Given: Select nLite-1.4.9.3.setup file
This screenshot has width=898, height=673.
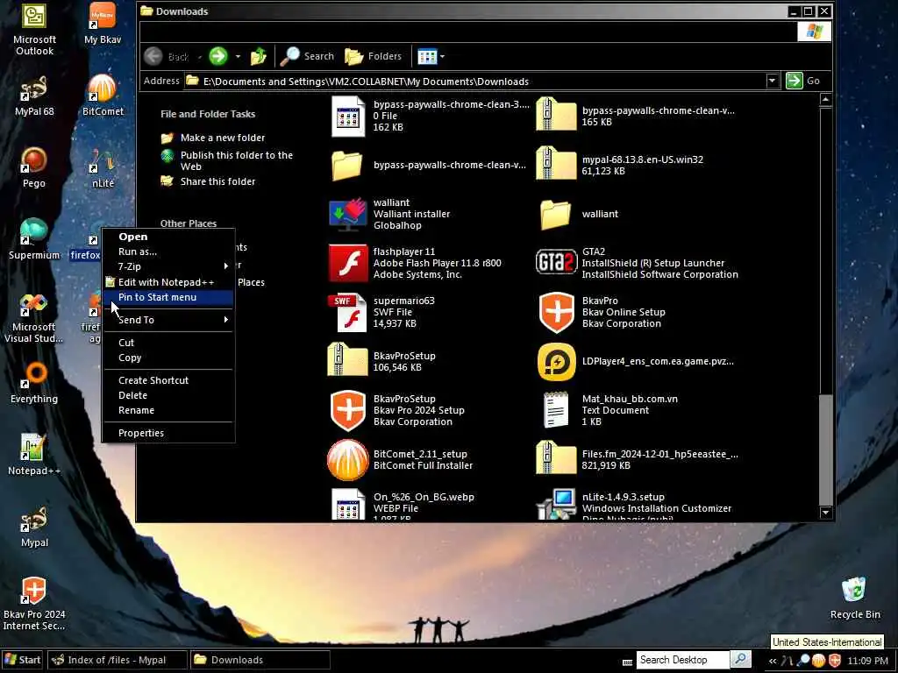Looking at the screenshot, I should point(635,505).
